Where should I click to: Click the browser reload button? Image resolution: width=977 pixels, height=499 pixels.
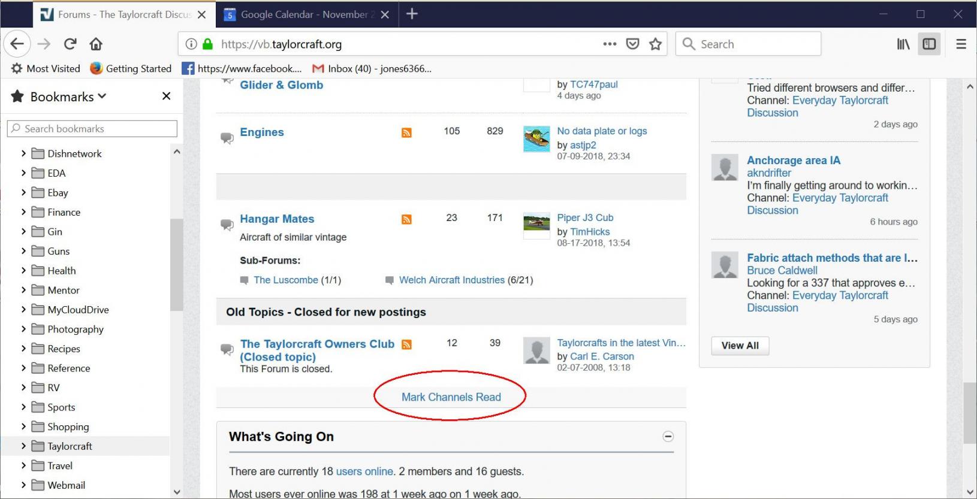click(x=70, y=44)
